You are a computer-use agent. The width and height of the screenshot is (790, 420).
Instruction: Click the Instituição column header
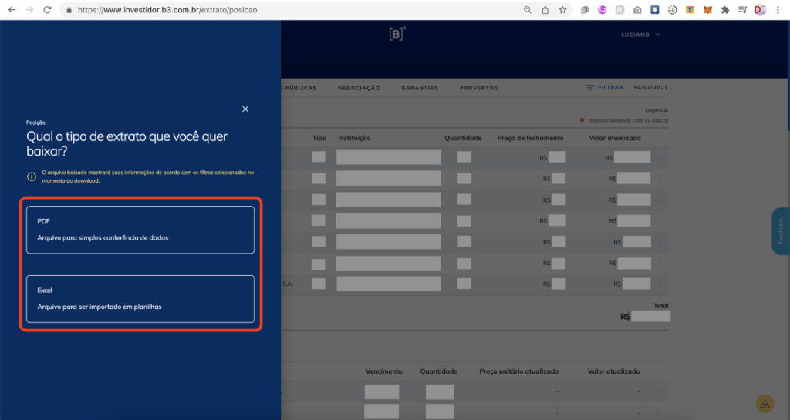[x=354, y=138]
